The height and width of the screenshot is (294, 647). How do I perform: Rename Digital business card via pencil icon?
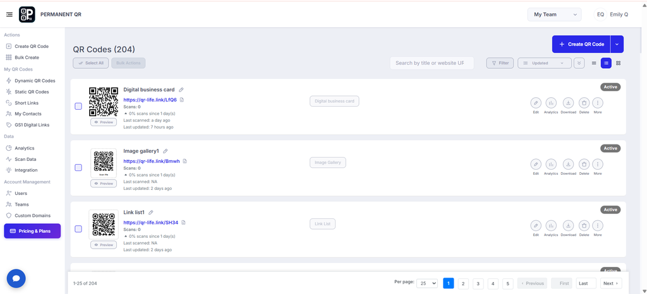tap(181, 90)
